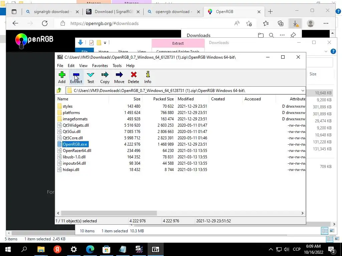Open File Explorer from taskbar
This screenshot has height=256, width=342.
41,249
